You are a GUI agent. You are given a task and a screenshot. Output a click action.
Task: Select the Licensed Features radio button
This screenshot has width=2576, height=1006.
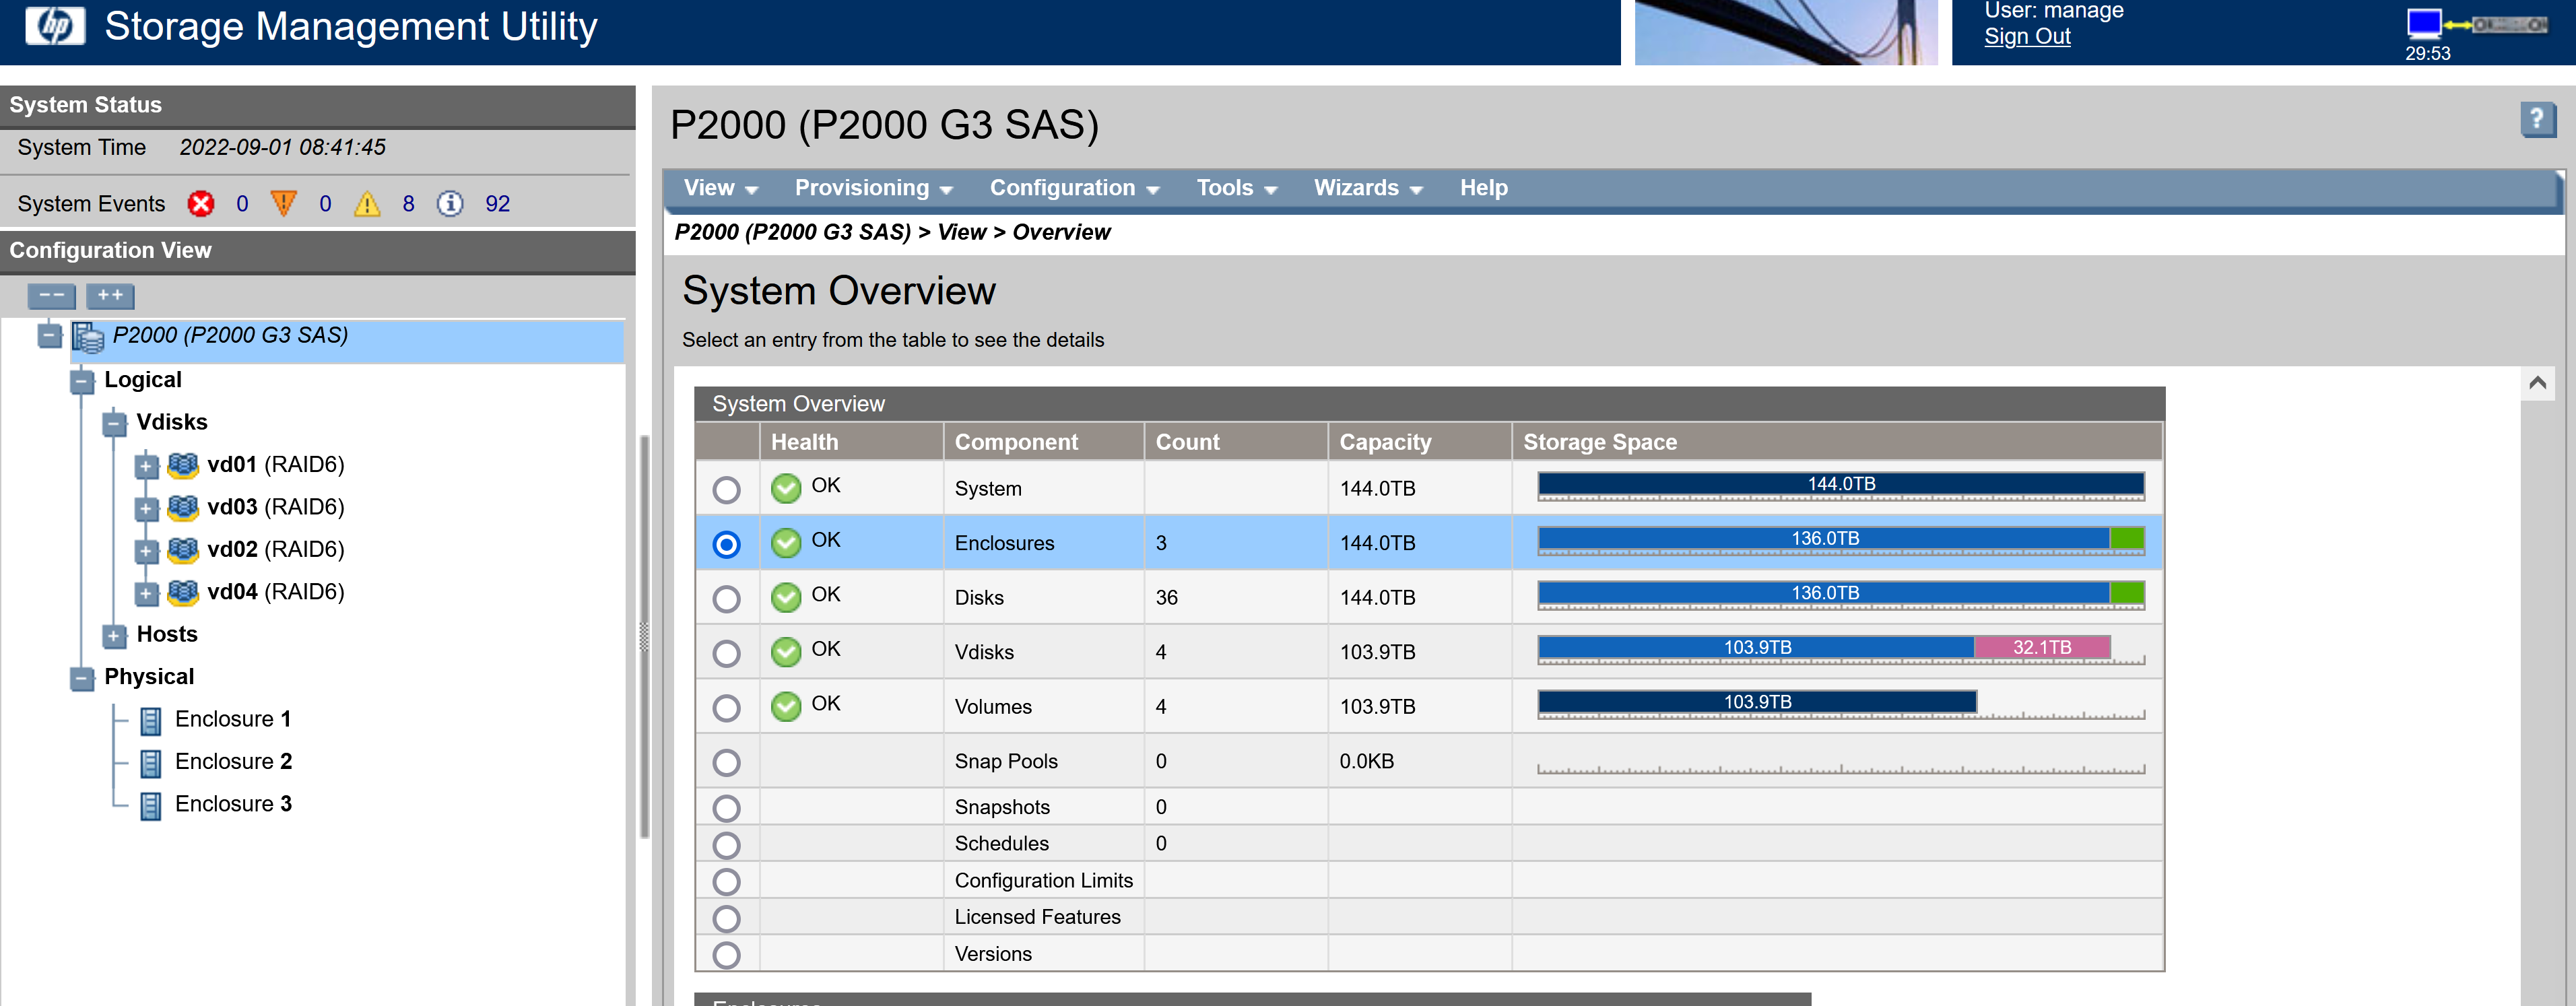[727, 918]
